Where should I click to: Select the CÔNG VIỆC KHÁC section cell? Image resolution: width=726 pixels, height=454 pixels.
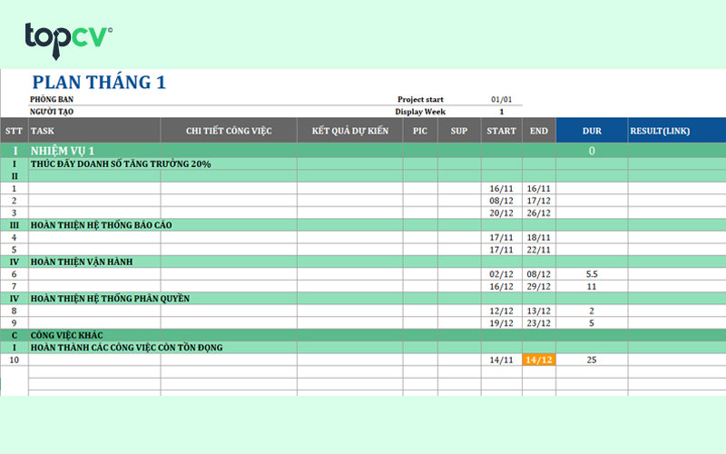pos(66,335)
